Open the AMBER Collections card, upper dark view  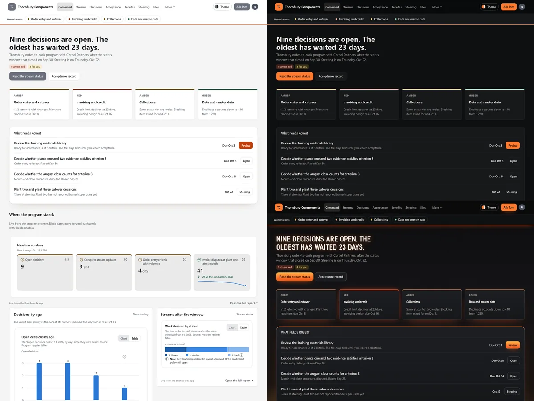coord(432,104)
